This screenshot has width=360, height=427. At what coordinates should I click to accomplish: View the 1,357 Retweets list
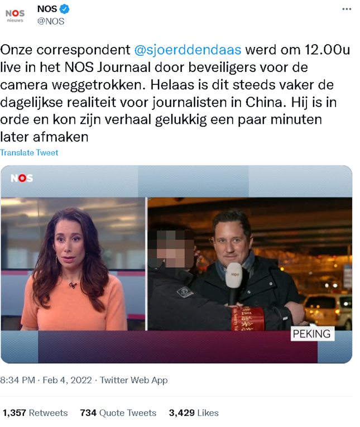click(35, 413)
